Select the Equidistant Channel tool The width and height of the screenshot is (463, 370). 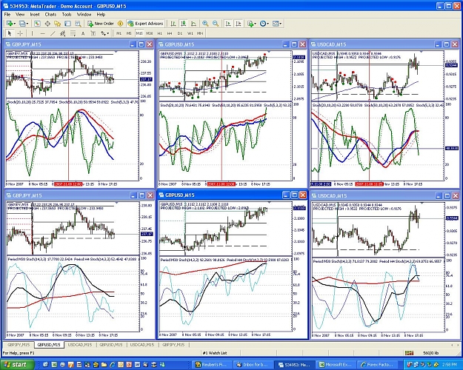63,33
